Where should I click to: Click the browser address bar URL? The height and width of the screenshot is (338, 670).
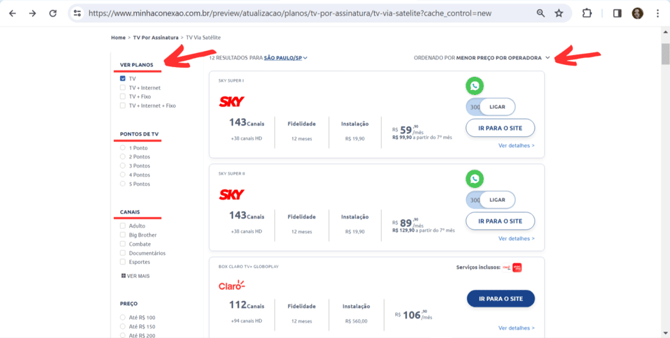pyautogui.click(x=290, y=13)
